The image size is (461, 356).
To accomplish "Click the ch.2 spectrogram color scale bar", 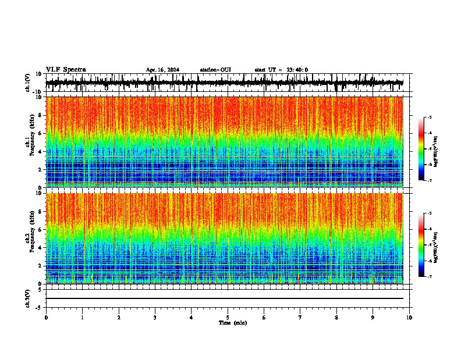I will pos(421,245).
